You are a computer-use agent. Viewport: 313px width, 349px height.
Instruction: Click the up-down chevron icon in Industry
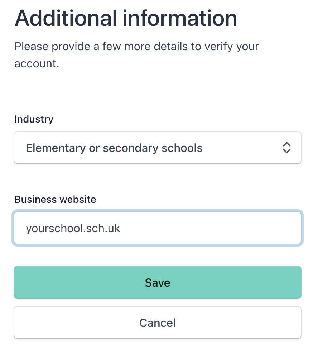pyautogui.click(x=286, y=148)
